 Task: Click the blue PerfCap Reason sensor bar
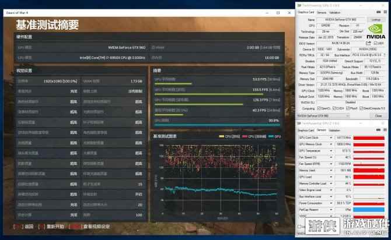(x=369, y=210)
